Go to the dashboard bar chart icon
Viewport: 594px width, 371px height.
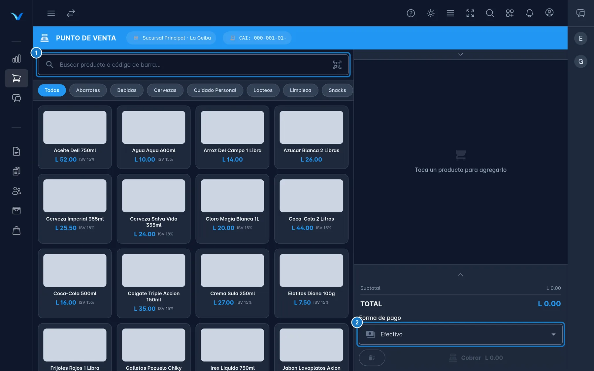click(x=16, y=59)
